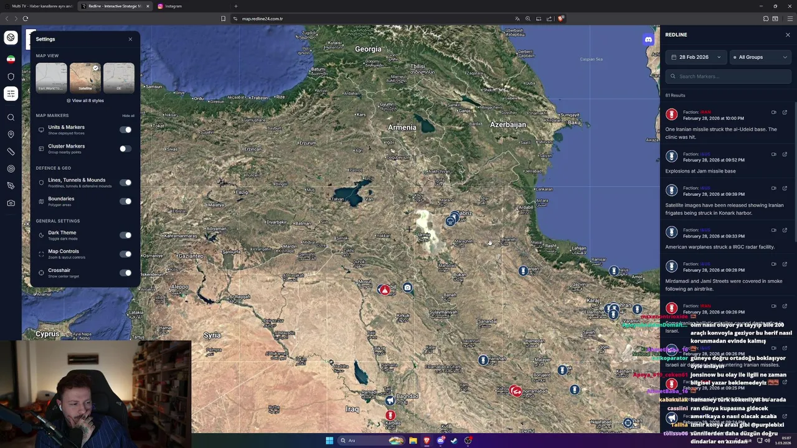
Task: Select the DE map style thumbnail
Action: (118, 77)
